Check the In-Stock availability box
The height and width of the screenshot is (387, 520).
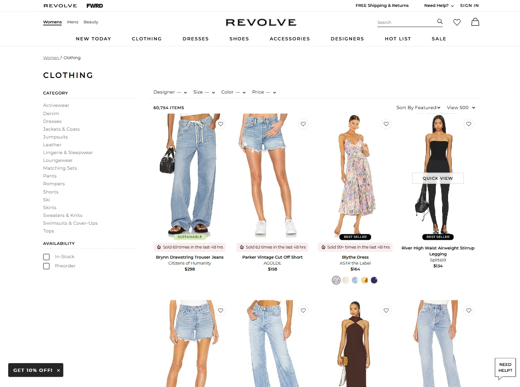pos(46,257)
